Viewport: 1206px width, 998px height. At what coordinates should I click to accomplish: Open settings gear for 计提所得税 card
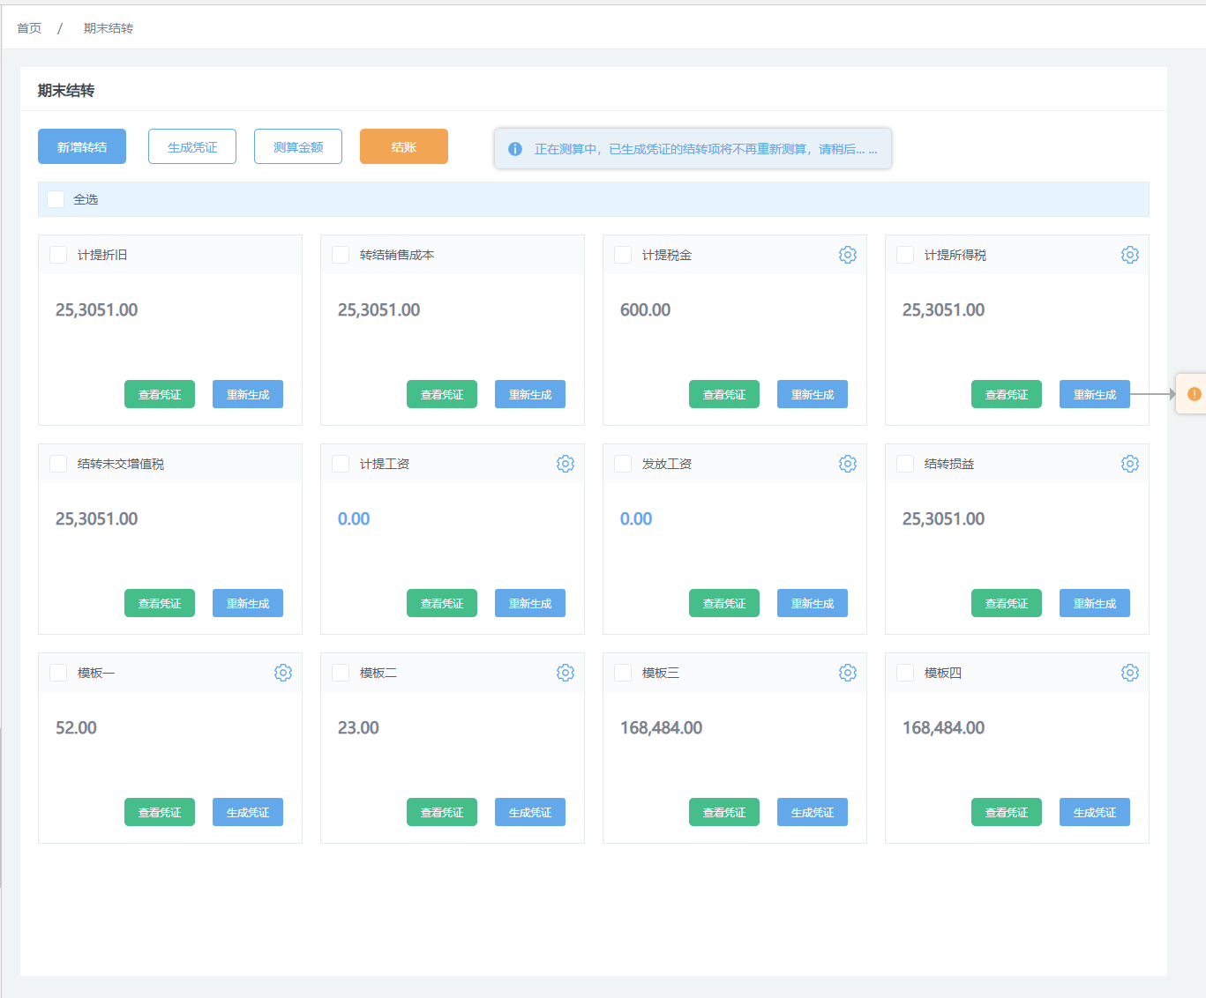coord(1130,255)
